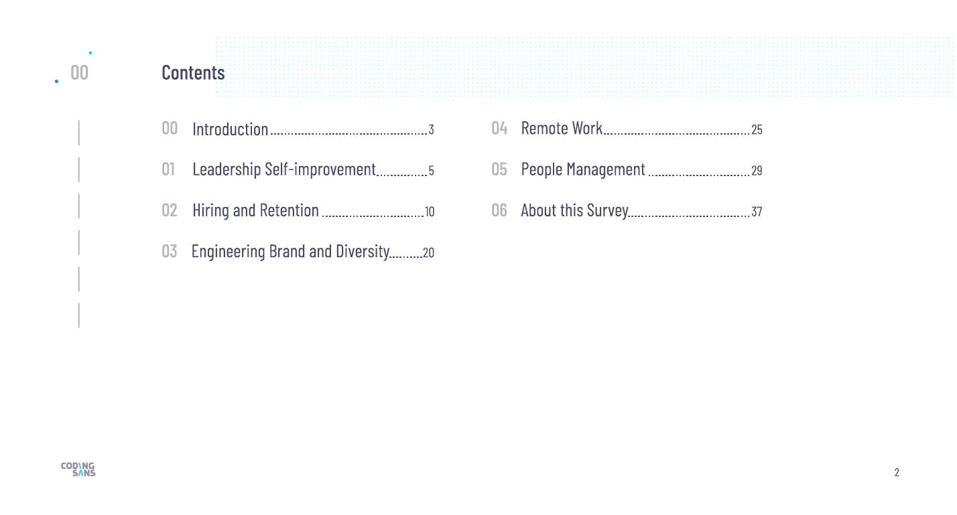957x515 pixels.
Task: Click the page number 2 footer
Action: (x=897, y=473)
